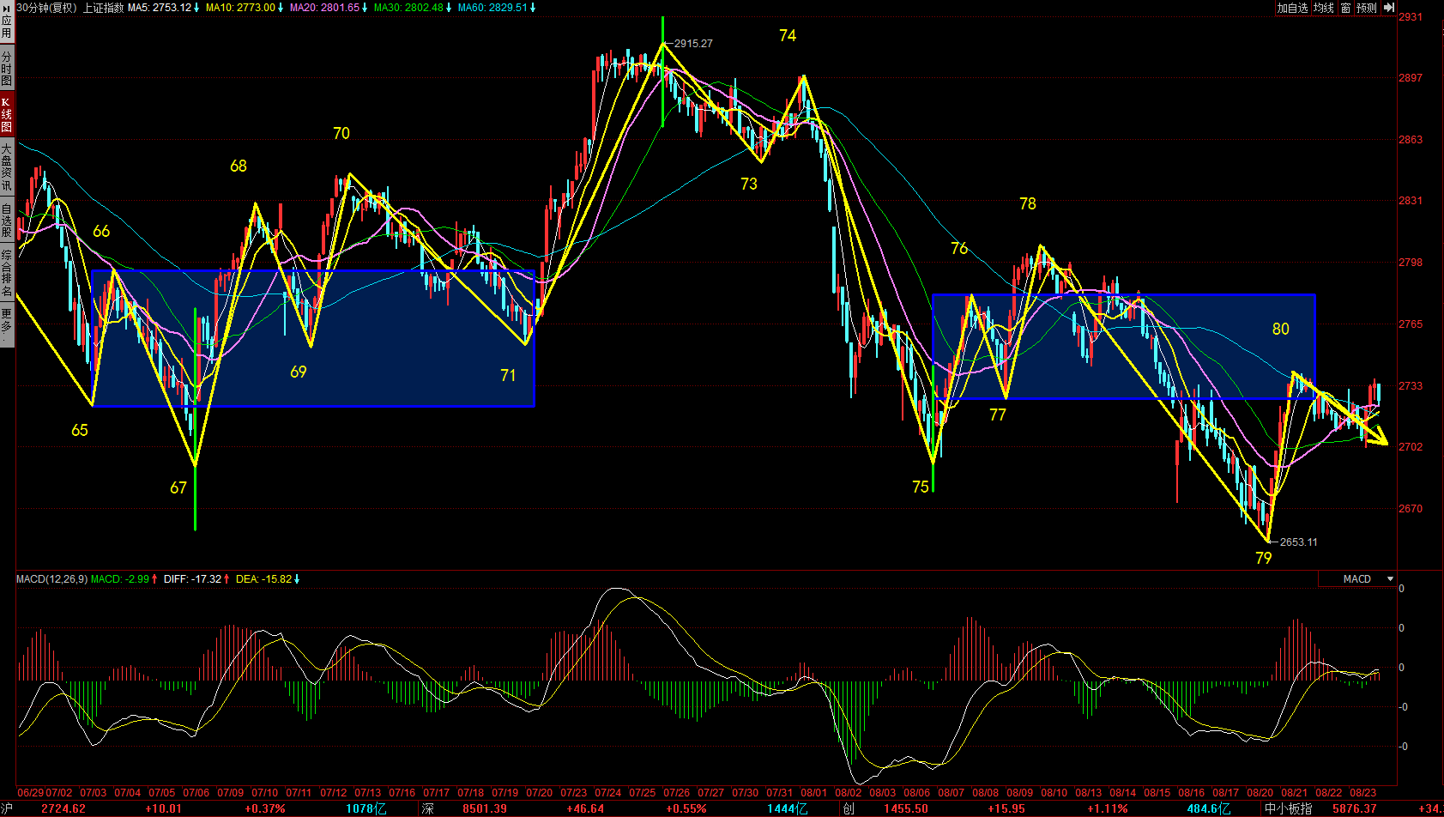
Task: Switch to the 分时图 sidebar tab
Action: click(x=7, y=69)
